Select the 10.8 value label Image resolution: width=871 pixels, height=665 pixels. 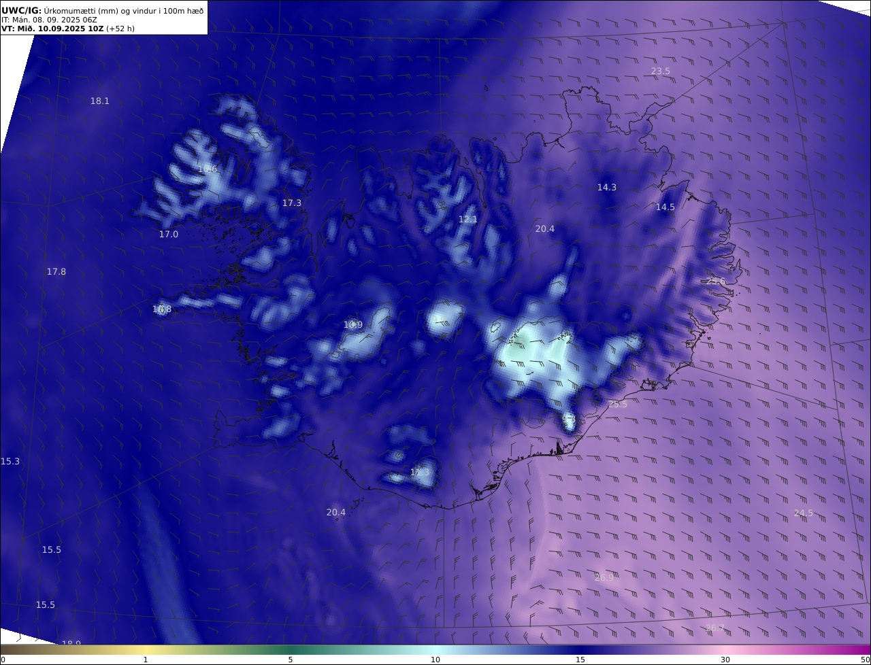coord(162,309)
